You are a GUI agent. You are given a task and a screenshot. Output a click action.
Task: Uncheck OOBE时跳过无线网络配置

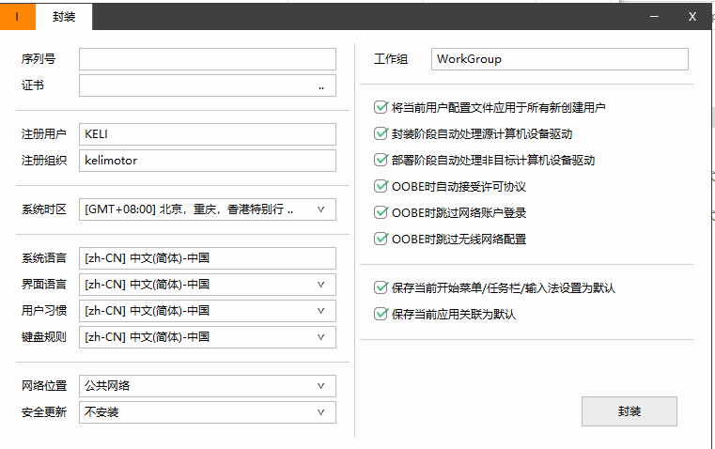[x=381, y=239]
